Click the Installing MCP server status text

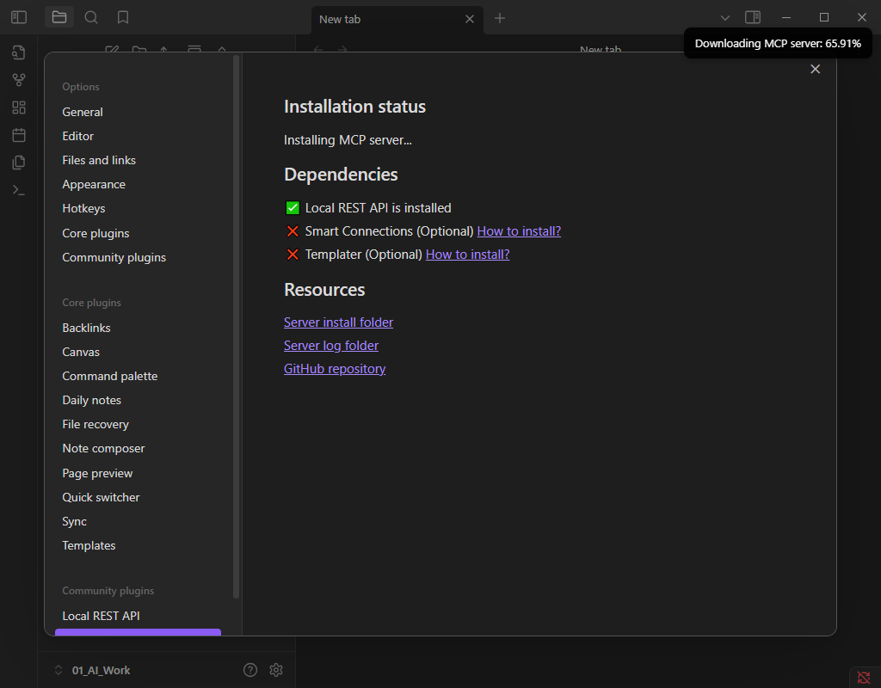(x=348, y=140)
